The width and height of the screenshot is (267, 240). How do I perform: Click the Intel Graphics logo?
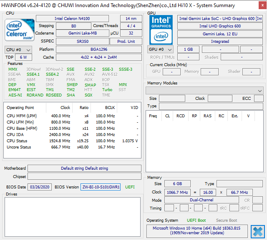(161, 30)
